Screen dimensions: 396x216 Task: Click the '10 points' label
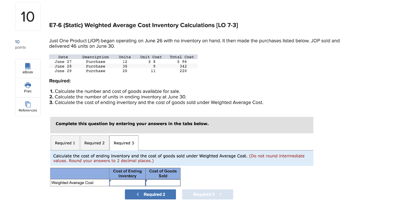tap(20, 44)
